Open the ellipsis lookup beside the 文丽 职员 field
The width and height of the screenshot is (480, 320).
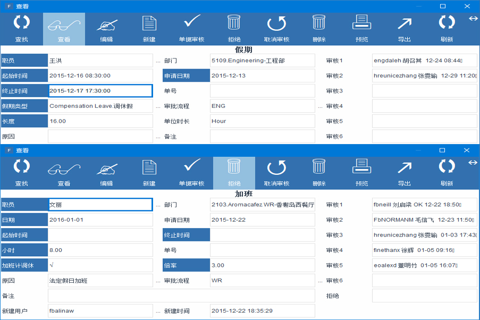click(158, 205)
